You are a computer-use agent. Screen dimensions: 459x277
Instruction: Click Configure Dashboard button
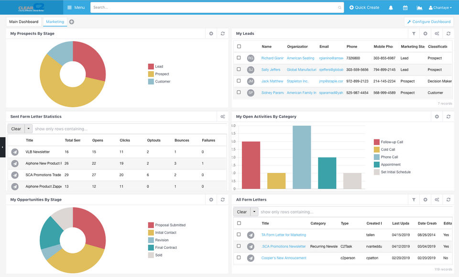pyautogui.click(x=429, y=21)
